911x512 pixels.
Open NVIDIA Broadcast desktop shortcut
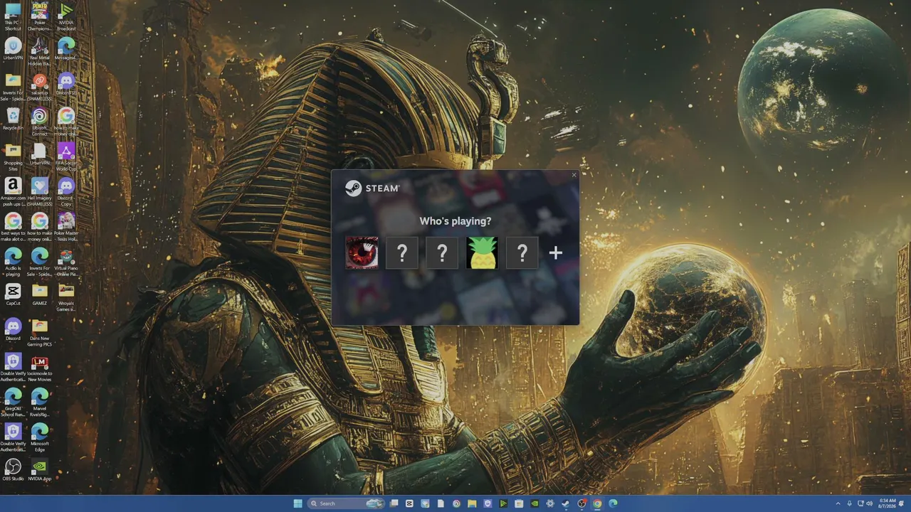click(66, 17)
